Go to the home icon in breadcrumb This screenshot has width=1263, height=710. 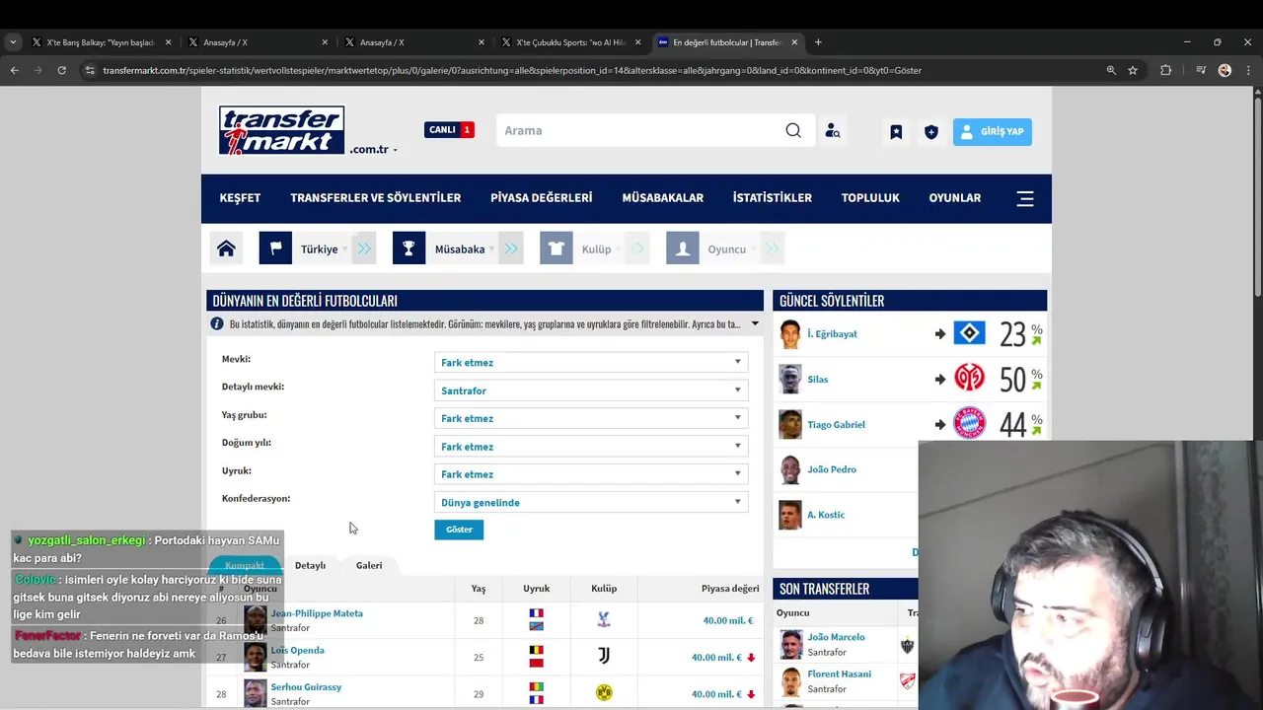pos(226,248)
